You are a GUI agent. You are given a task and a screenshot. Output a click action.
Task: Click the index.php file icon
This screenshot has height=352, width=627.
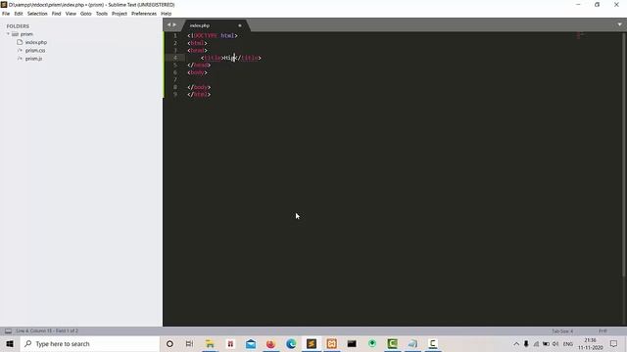click(20, 42)
